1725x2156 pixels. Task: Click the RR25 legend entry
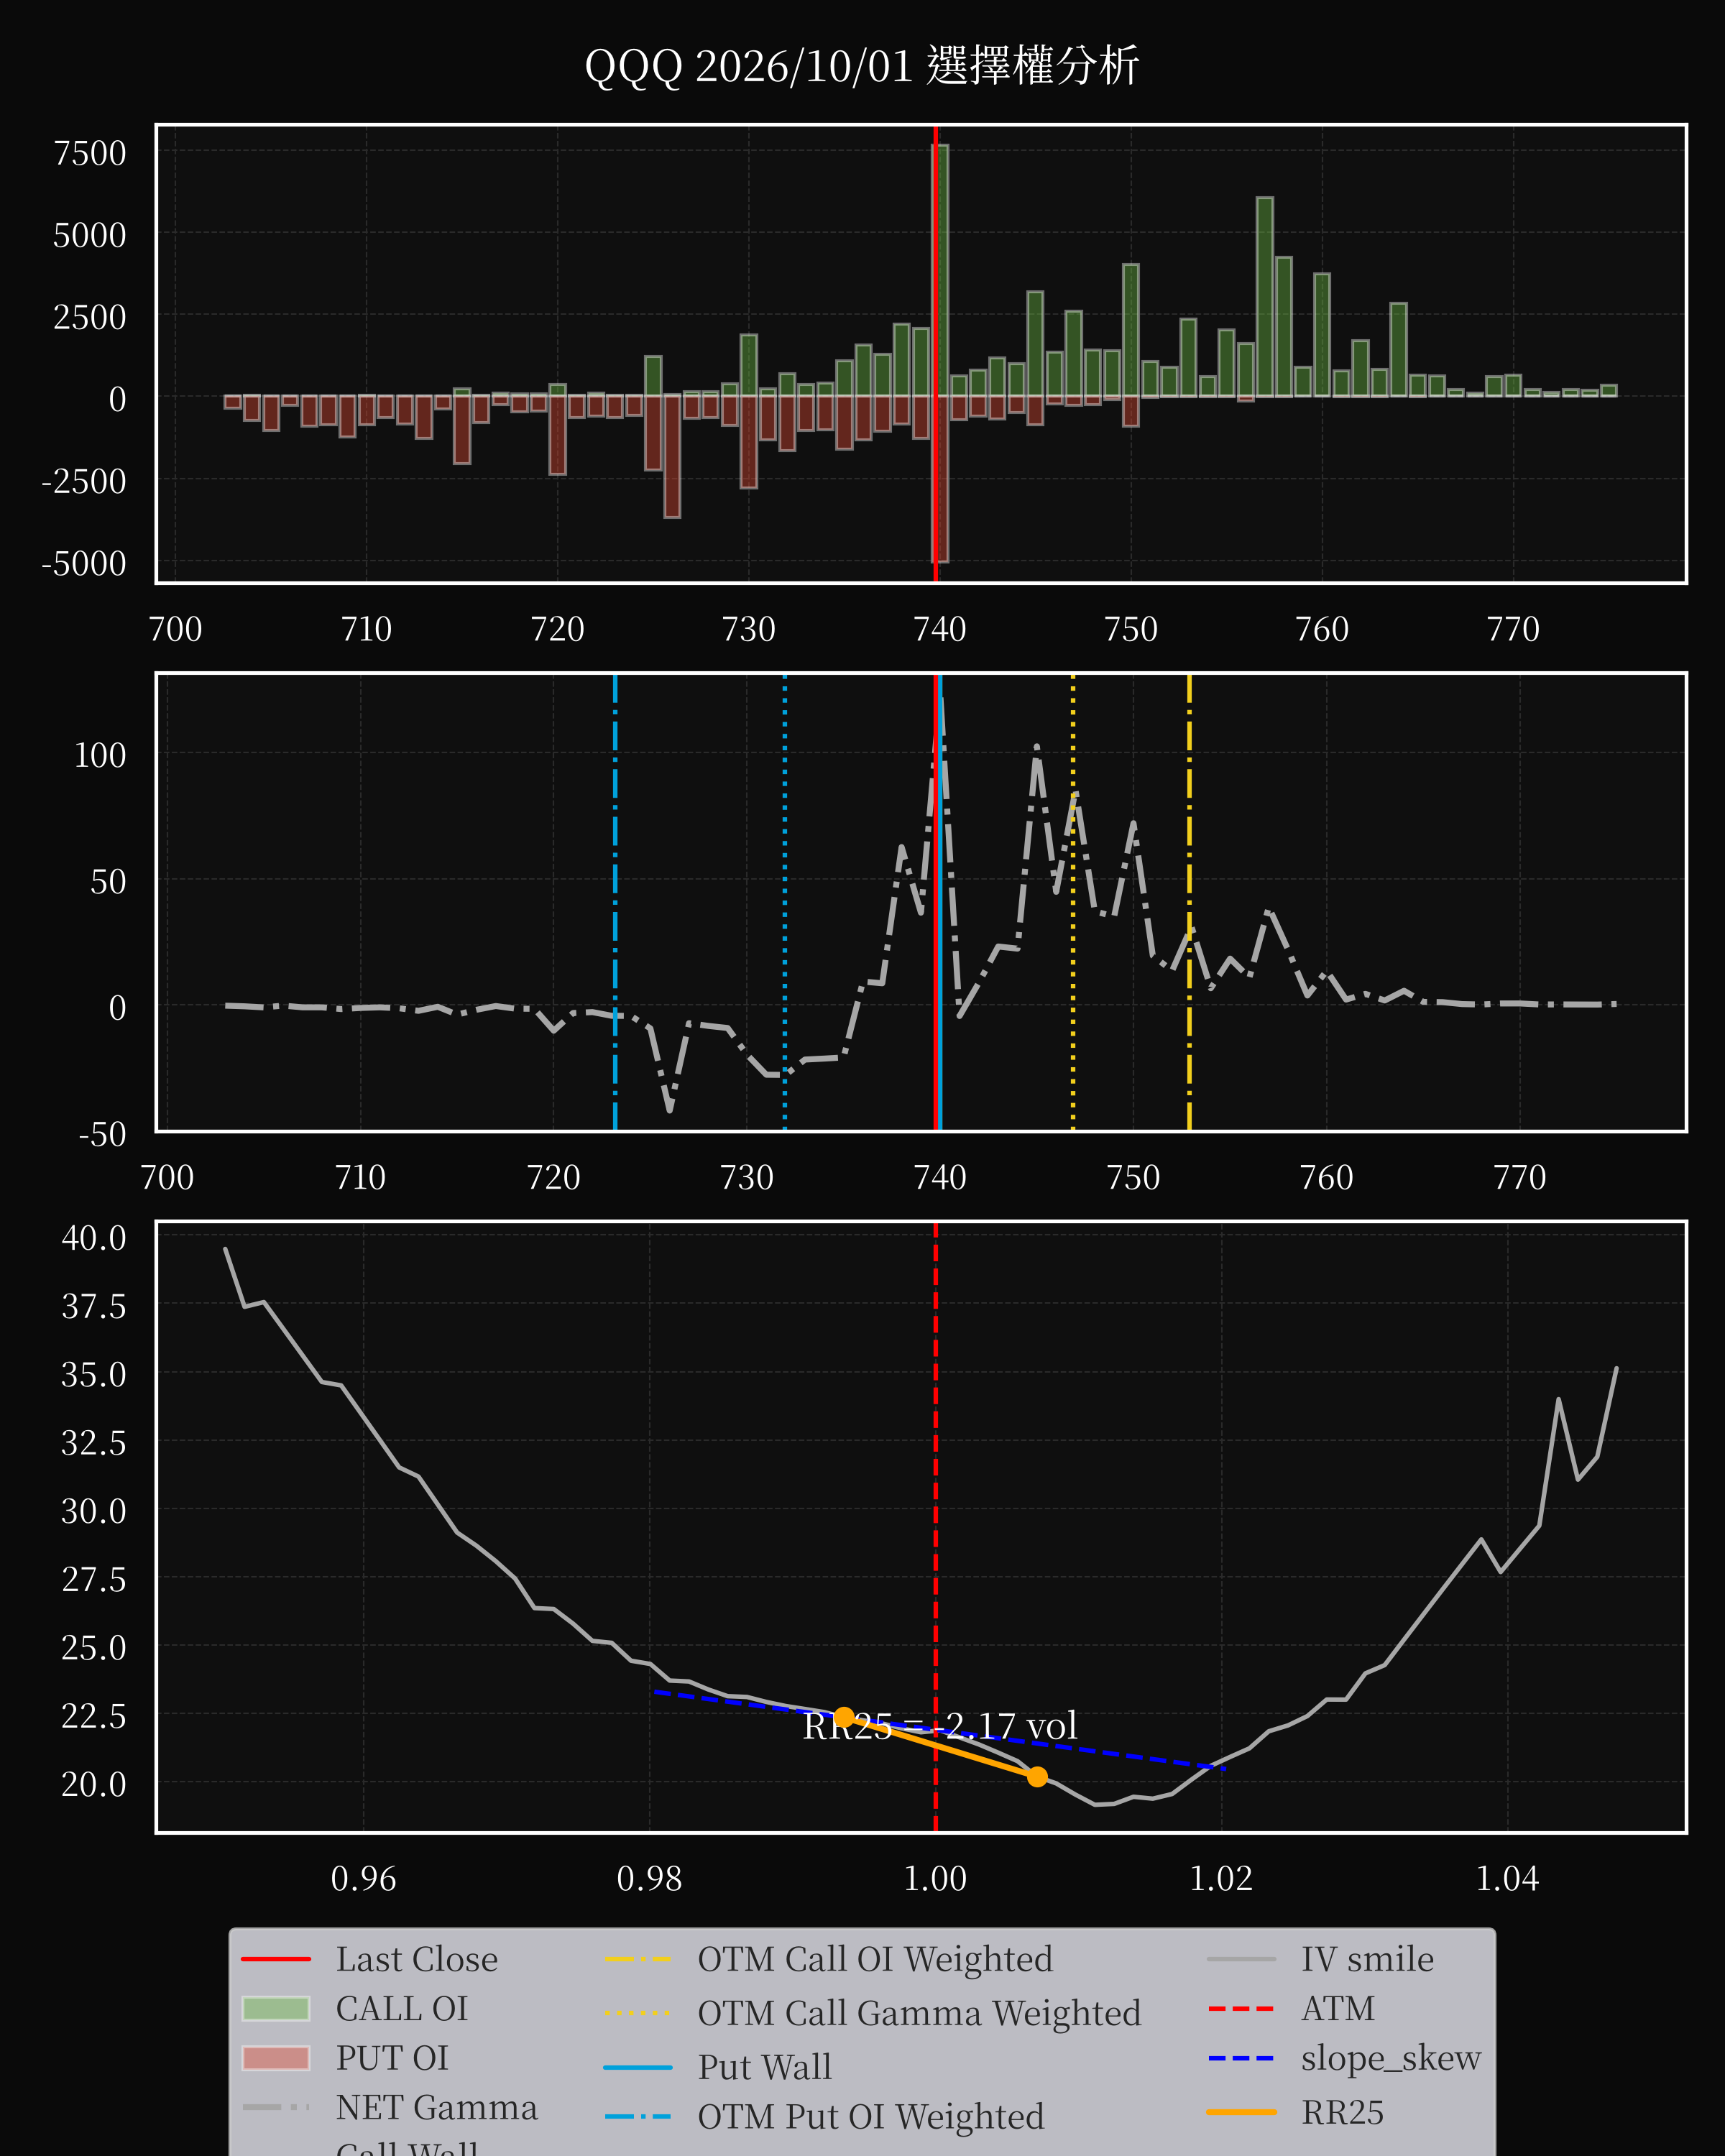[1295, 2112]
